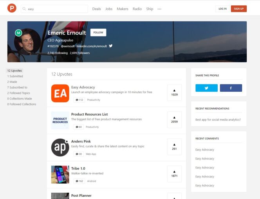Screen dimensions: 260x199
Task: Expand the three-dots more menu
Action: tap(159, 9)
